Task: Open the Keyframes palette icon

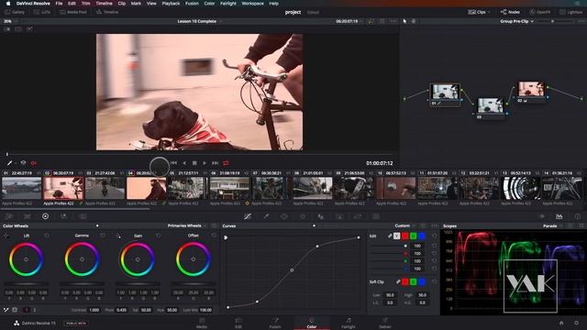Action: click(x=541, y=216)
